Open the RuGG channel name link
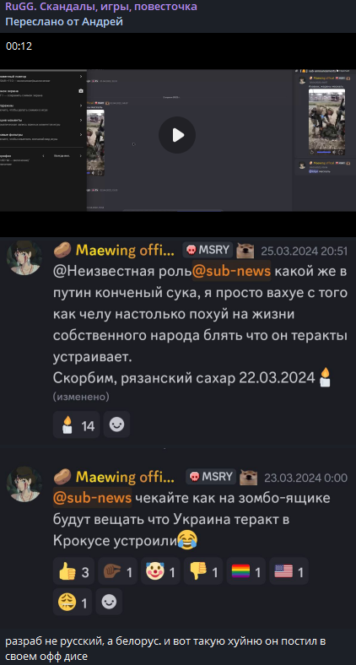Viewport: 356px width, 665px height. (101, 7)
